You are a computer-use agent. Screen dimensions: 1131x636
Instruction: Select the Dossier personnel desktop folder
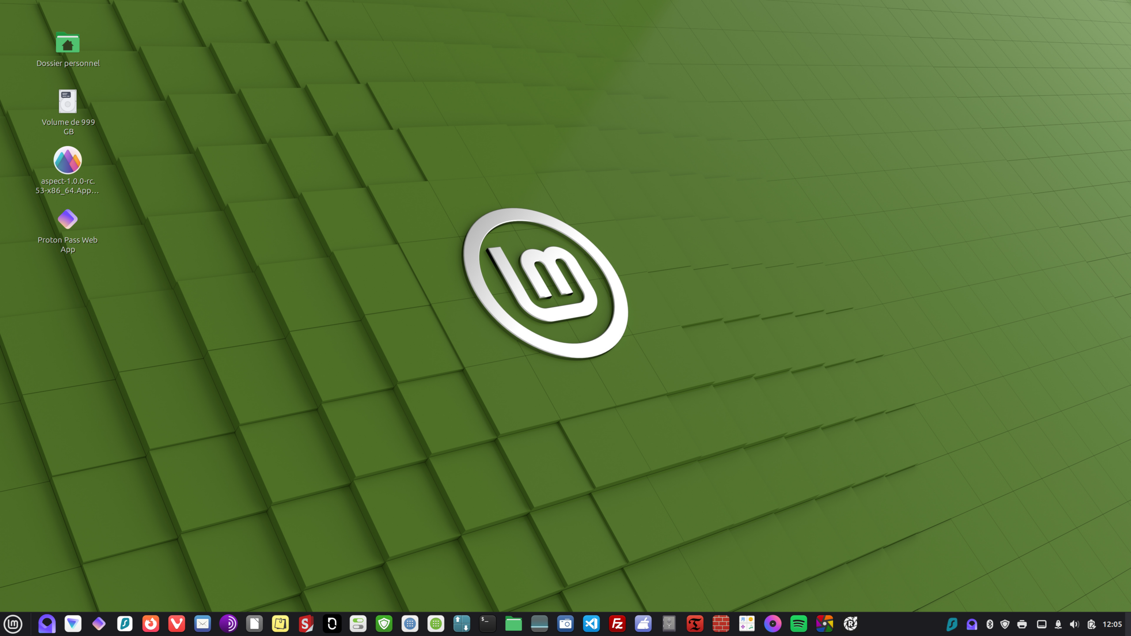click(x=68, y=42)
